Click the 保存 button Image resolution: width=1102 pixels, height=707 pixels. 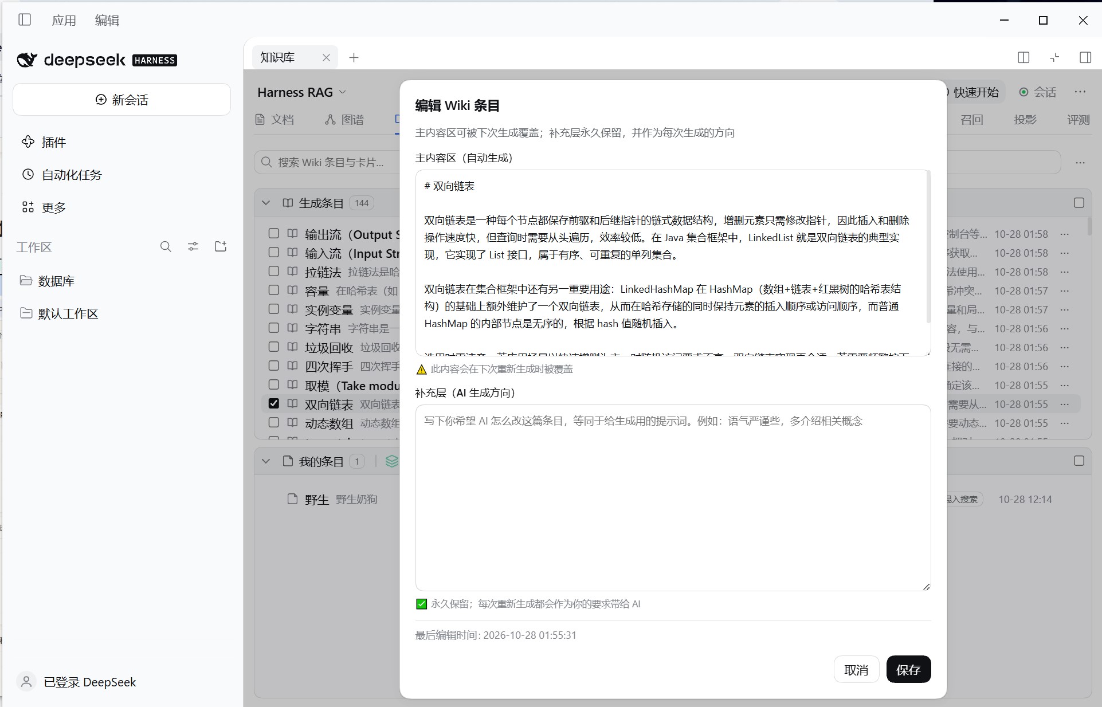(x=908, y=669)
